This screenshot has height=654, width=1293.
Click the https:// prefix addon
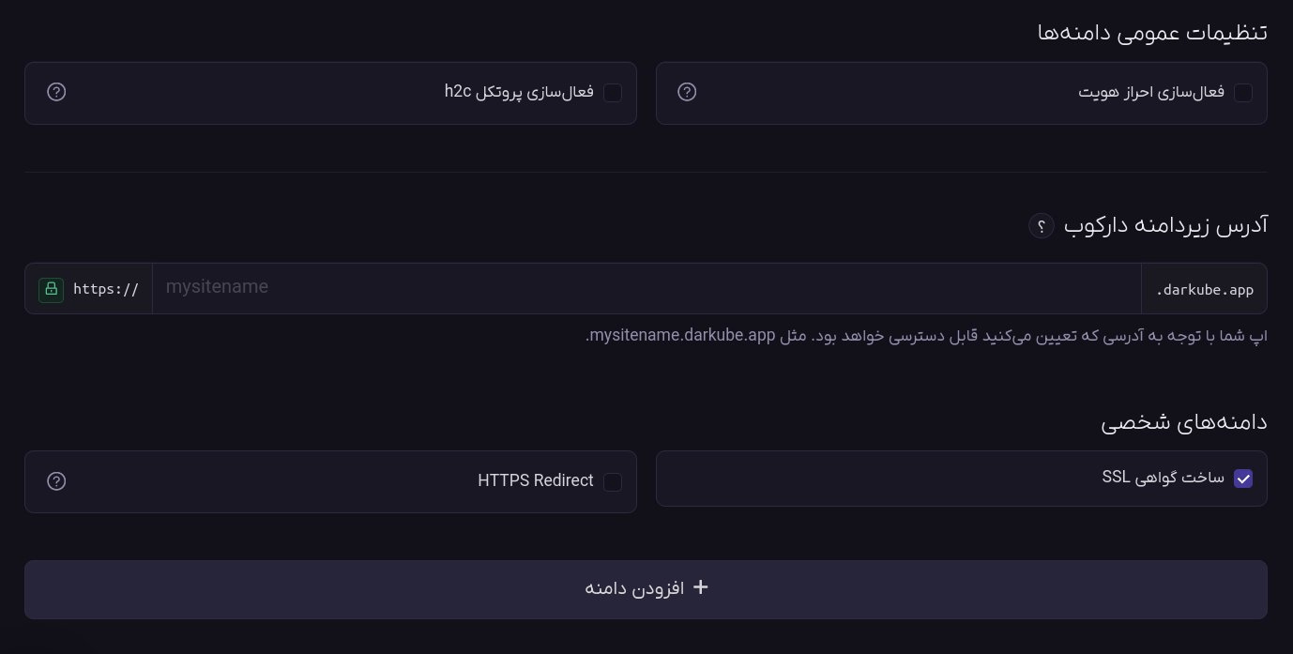89,288
